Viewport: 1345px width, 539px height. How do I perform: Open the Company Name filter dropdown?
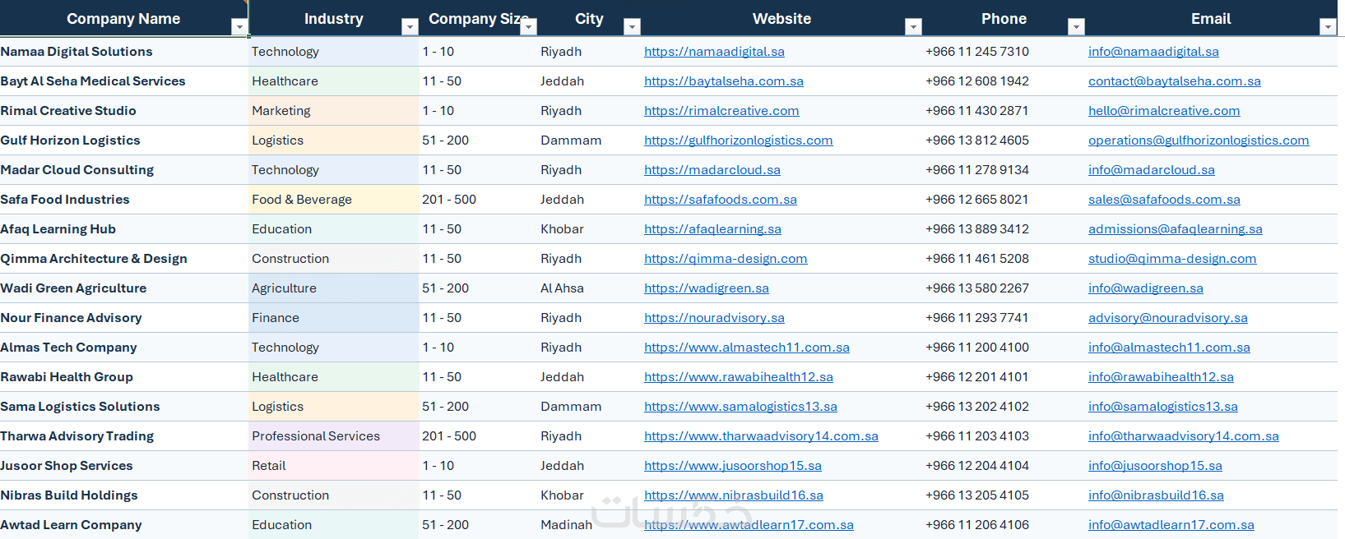coord(239,27)
